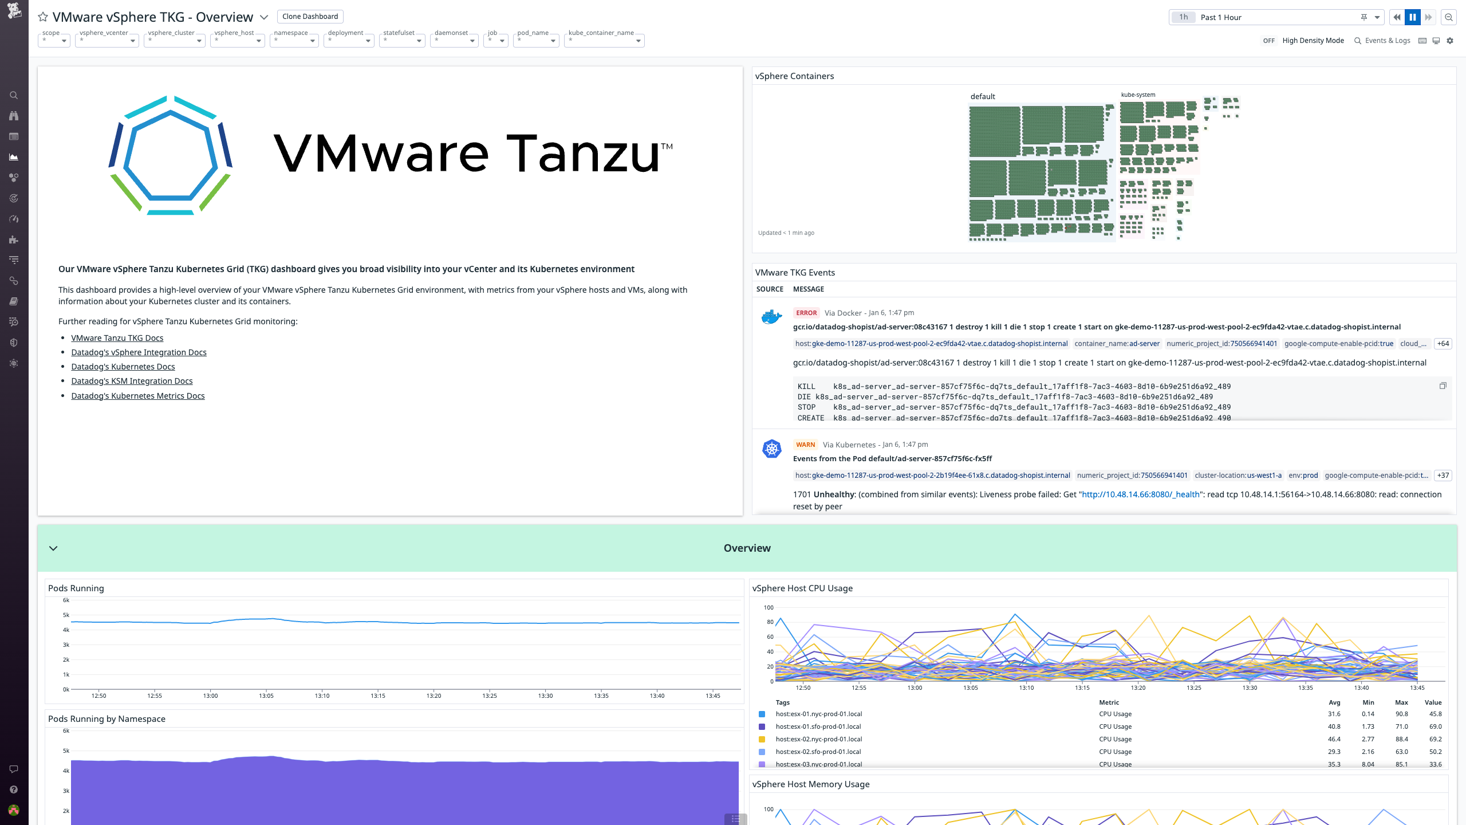Open the Watchdog binoculars icon in sidebar
1466x825 pixels.
[14, 116]
